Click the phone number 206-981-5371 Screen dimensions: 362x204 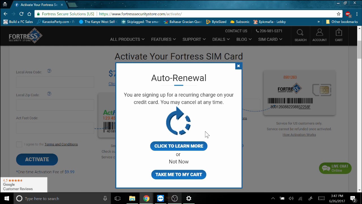(x=269, y=31)
